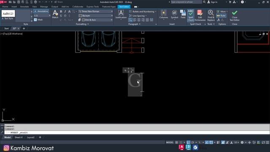Toggle Underline text formatting

[61, 16]
